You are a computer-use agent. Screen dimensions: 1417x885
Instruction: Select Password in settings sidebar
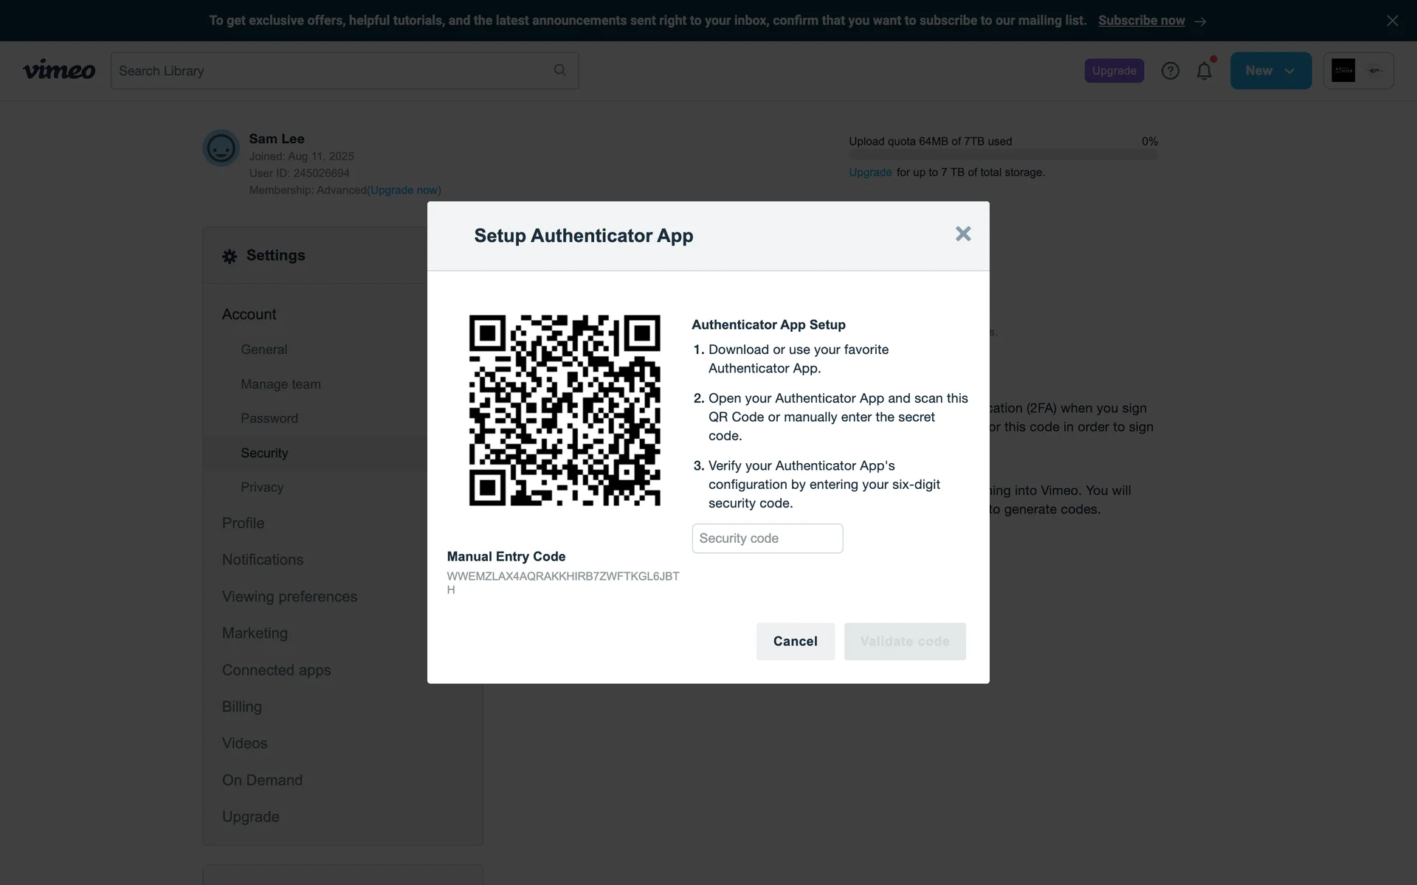pyautogui.click(x=269, y=418)
